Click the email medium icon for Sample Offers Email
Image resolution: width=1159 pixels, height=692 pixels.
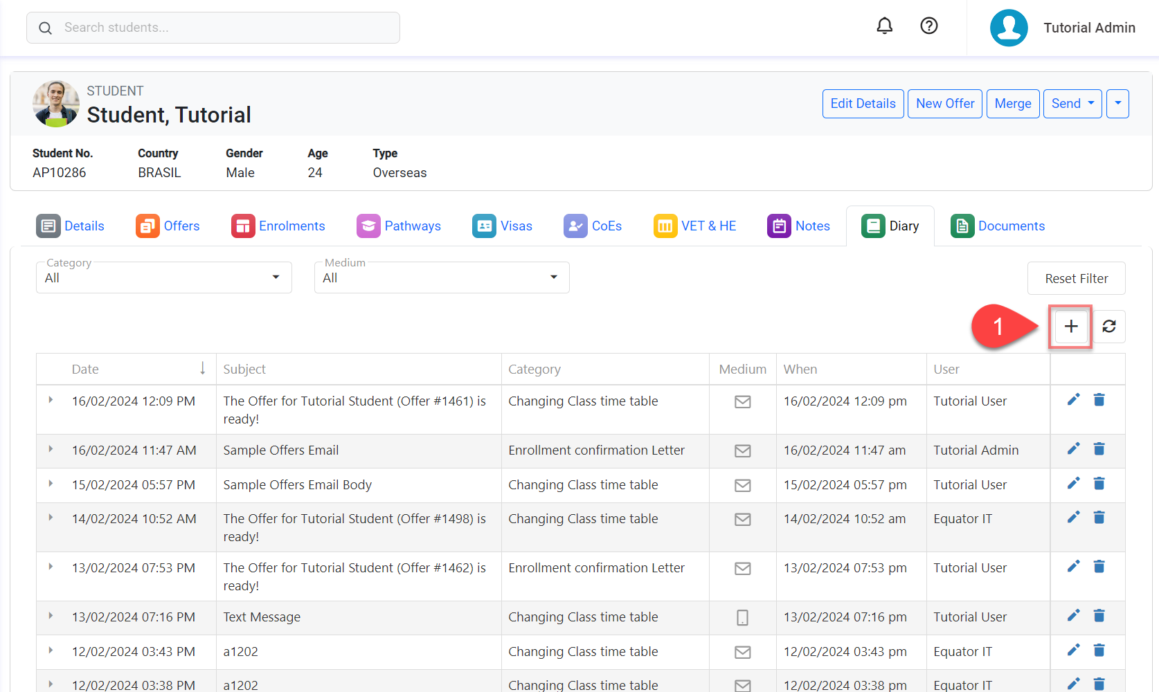tap(742, 451)
